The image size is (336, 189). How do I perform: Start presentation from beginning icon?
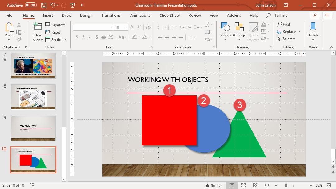[x=73, y=5]
